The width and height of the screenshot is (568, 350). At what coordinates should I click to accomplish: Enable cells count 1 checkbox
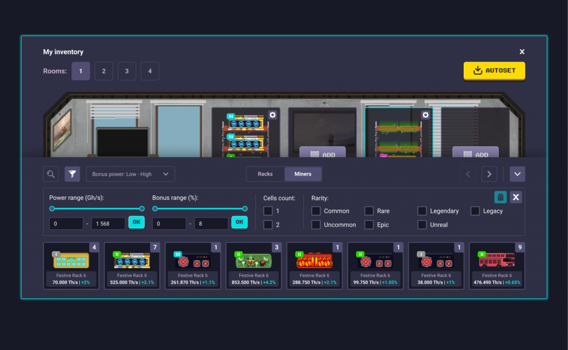coord(268,211)
